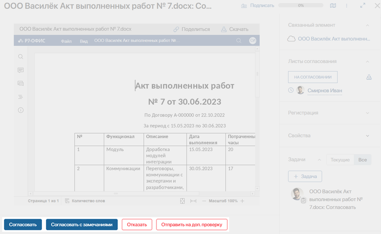This screenshot has width=381, height=234.
Task: Open the linked ООО Василёк Акт document
Action: [x=334, y=39]
